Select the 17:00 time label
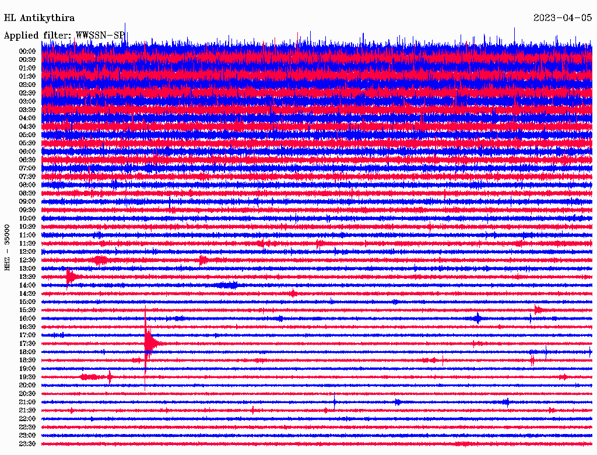The height and width of the screenshot is (455, 597). [27, 335]
